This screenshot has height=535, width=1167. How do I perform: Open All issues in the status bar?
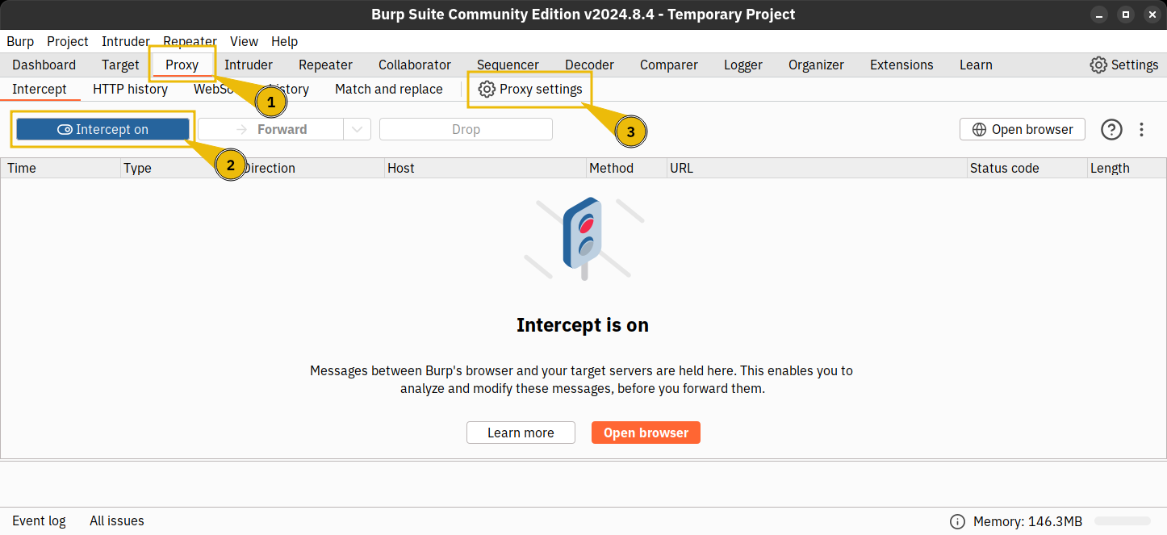point(117,520)
